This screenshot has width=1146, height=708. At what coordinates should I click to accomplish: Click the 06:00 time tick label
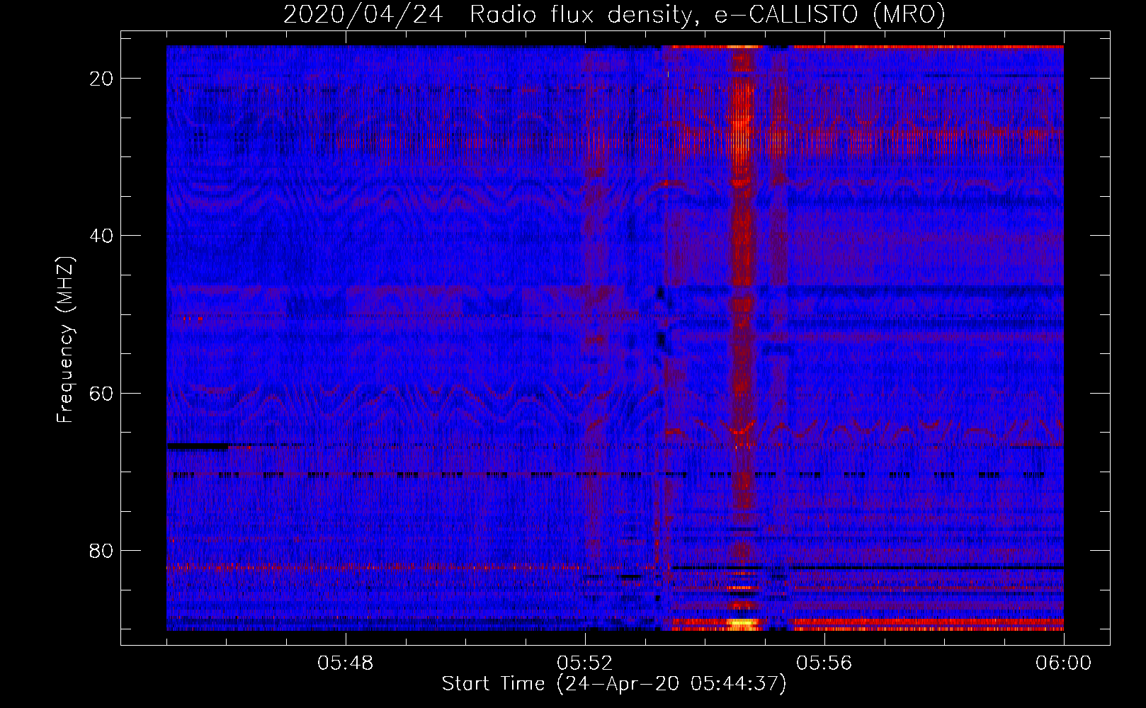pyautogui.click(x=1064, y=663)
